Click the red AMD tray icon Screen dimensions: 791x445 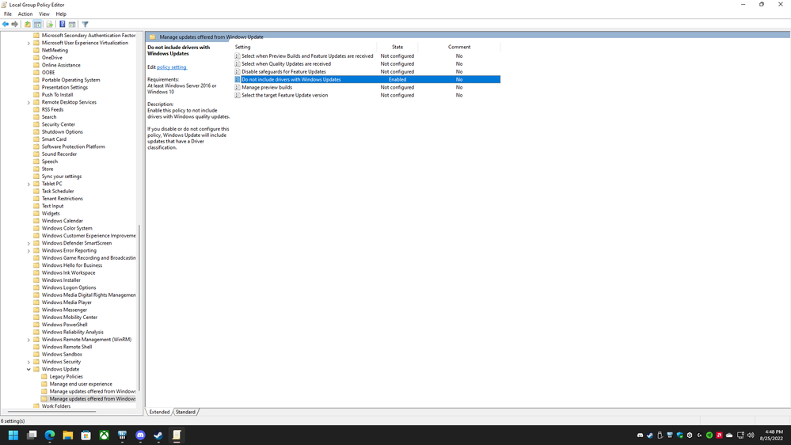pyautogui.click(x=720, y=435)
